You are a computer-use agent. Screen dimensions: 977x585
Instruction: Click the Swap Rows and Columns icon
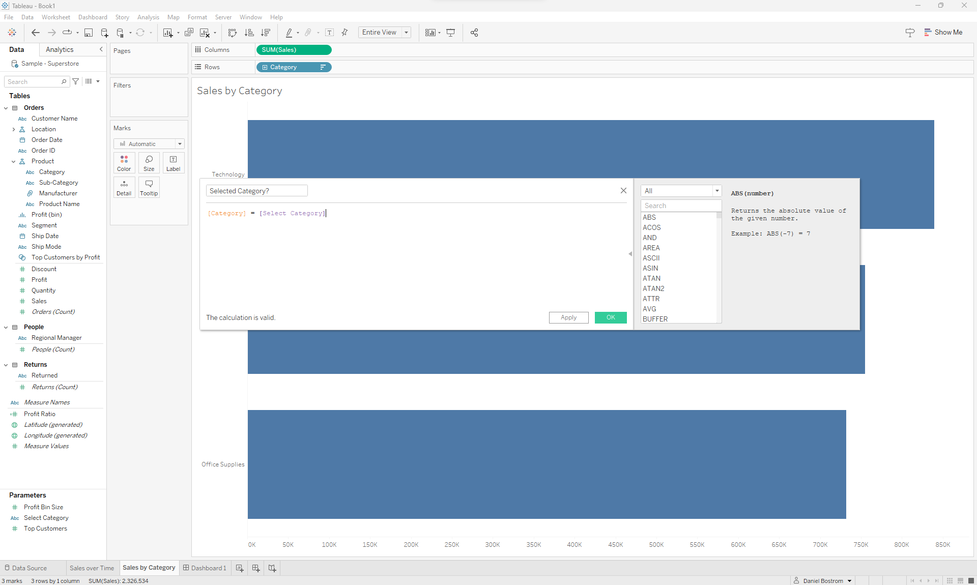[233, 33]
